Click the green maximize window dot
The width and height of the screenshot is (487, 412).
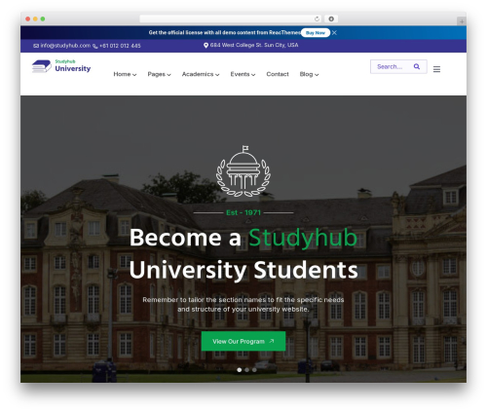[43, 19]
